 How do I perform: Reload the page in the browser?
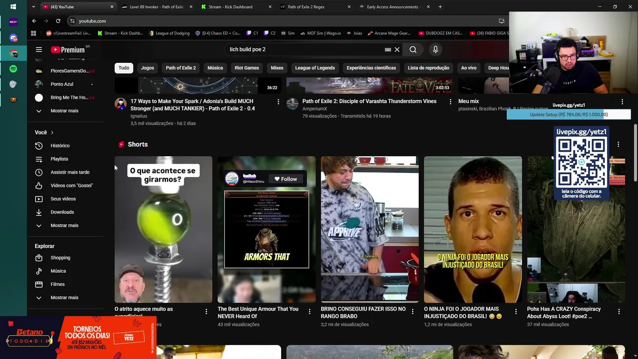click(x=58, y=21)
